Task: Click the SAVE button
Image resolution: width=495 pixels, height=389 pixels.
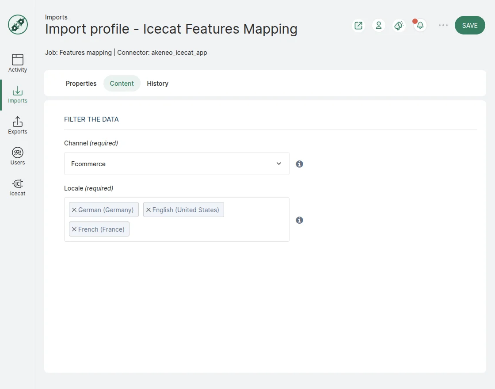Action: (x=470, y=25)
